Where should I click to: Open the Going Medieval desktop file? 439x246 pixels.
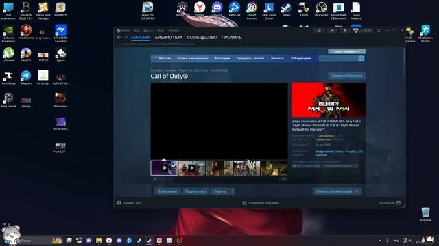356,10
